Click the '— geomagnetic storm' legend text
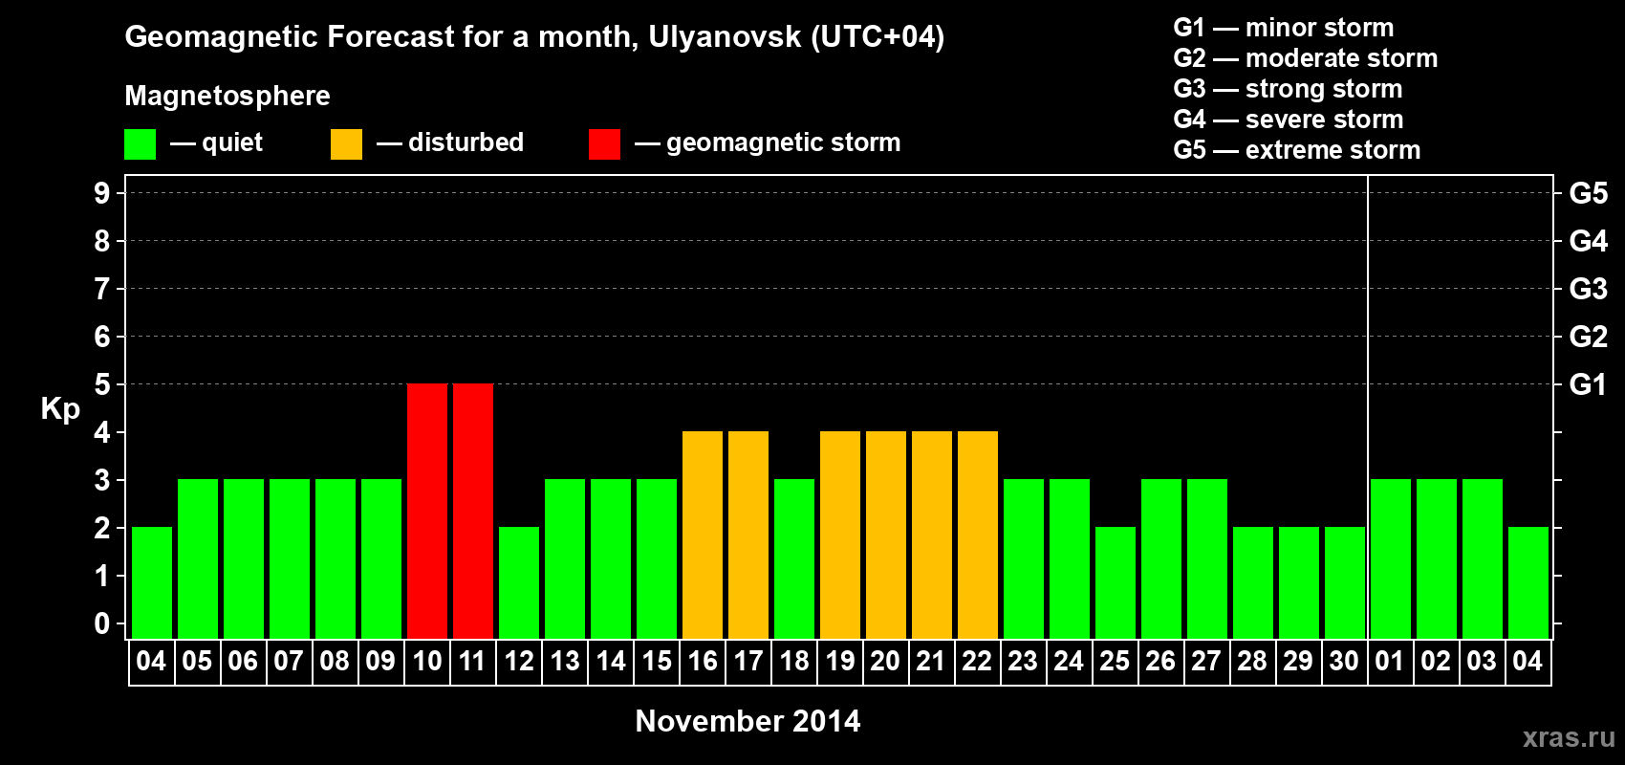1625x765 pixels. coord(768,143)
